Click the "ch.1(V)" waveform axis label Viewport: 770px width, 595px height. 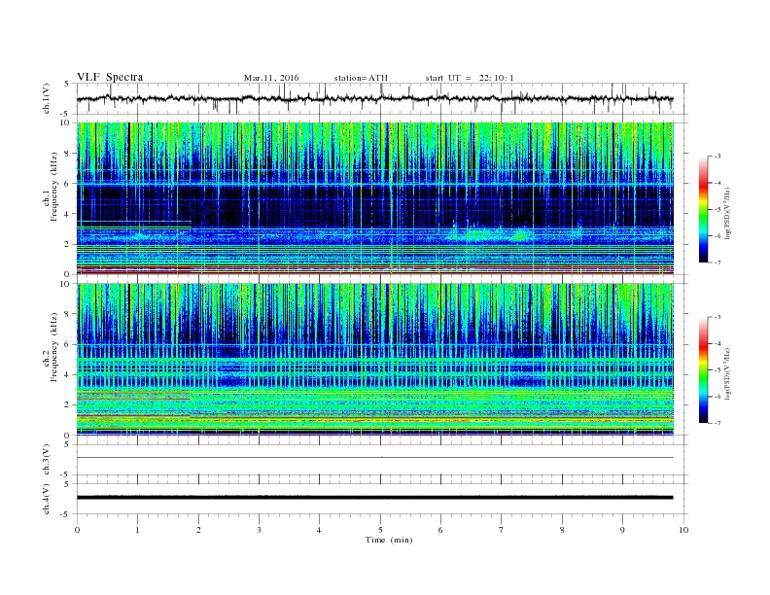click(x=47, y=98)
